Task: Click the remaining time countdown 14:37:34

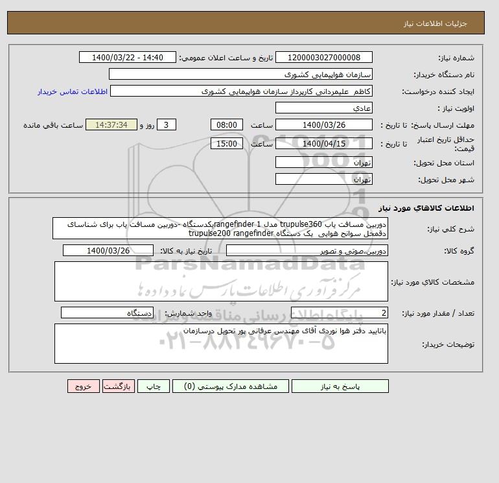Action: (x=111, y=125)
